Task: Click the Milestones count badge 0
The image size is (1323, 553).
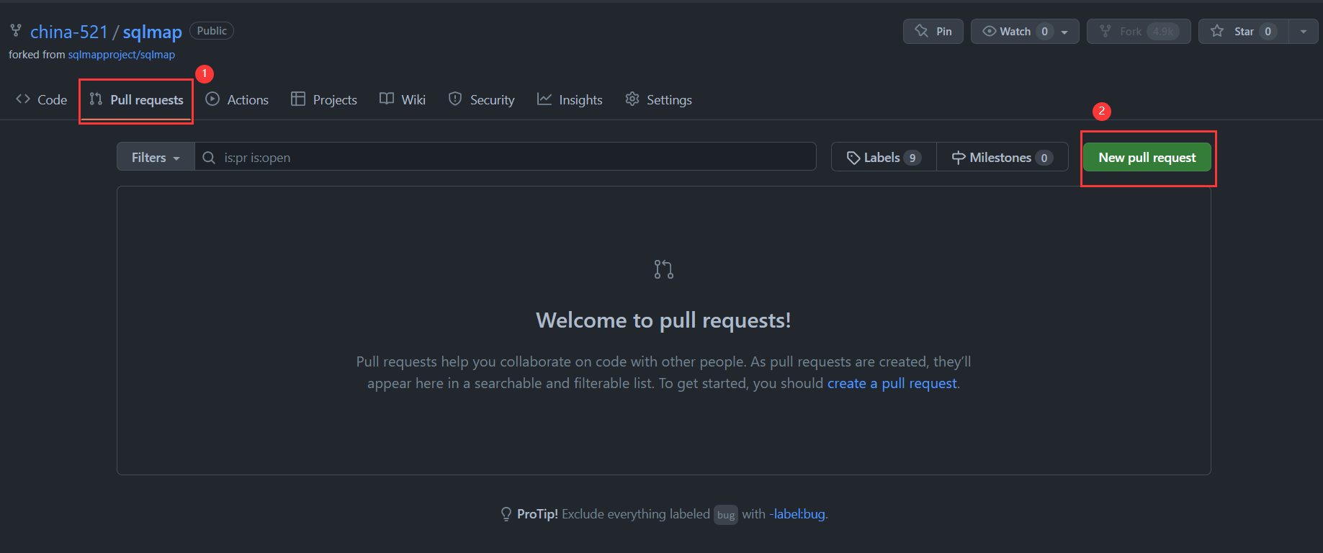Action: (1044, 158)
